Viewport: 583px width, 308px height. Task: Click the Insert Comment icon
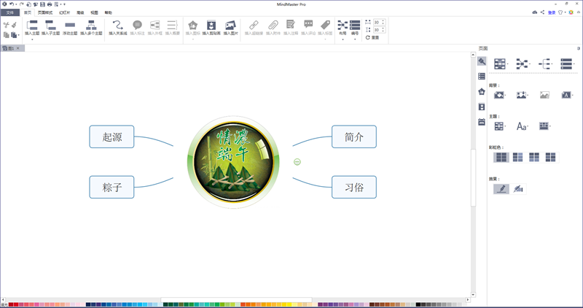tap(308, 25)
